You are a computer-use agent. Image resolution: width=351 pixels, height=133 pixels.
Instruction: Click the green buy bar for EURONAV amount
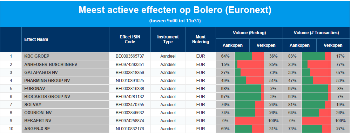coord(248,89)
